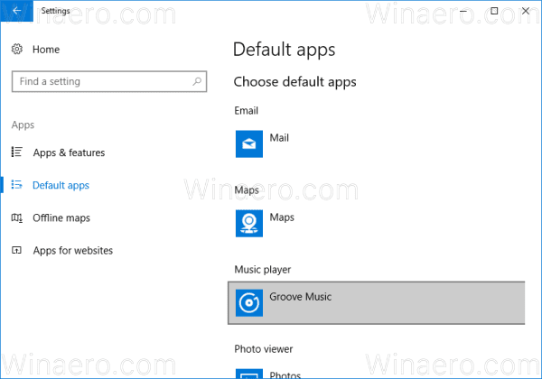
Task: Open the Apps & features page
Action: (x=69, y=153)
